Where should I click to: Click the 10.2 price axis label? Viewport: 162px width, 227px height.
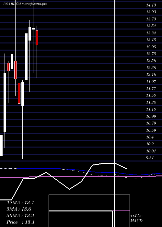(150, 144)
